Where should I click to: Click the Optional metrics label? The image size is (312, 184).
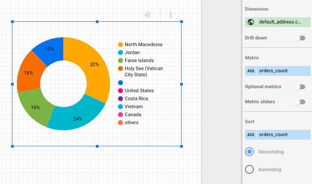[263, 86]
